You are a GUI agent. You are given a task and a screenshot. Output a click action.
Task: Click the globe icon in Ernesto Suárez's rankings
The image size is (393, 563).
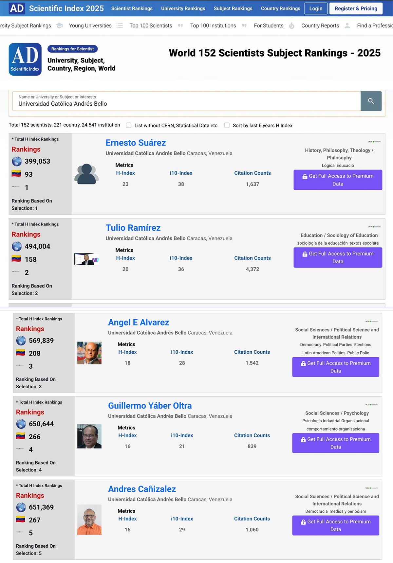tap(17, 161)
